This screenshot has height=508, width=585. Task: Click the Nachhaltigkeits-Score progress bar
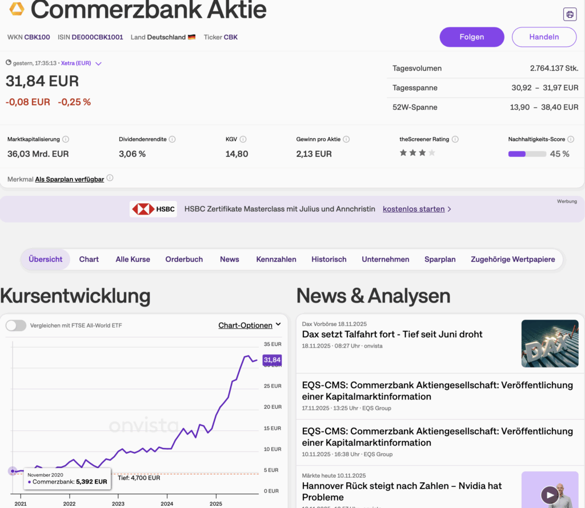pyautogui.click(x=527, y=154)
